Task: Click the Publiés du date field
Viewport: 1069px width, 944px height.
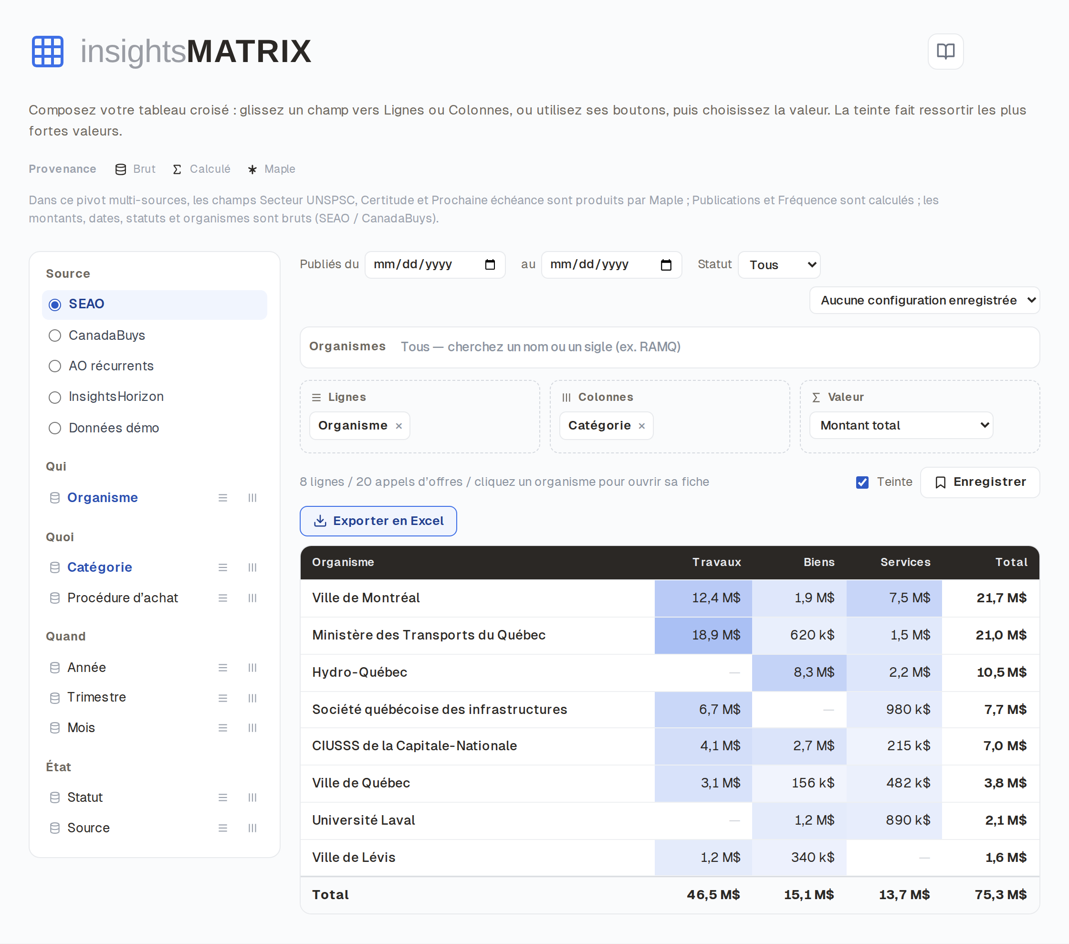Action: (435, 264)
